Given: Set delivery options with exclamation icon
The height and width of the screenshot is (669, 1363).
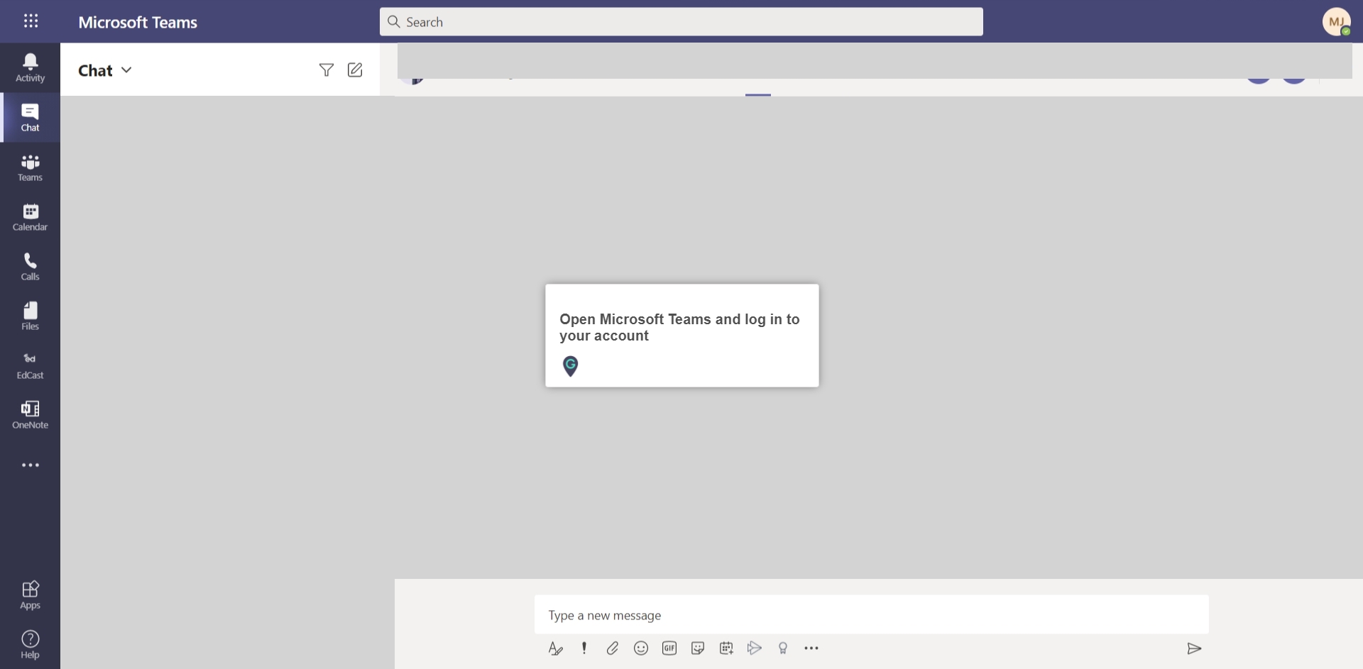Looking at the screenshot, I should [x=584, y=648].
